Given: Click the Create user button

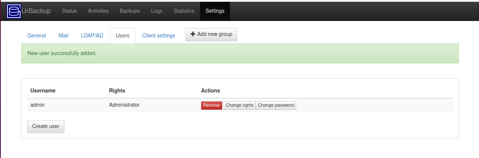Looking at the screenshot, I should 46,126.
